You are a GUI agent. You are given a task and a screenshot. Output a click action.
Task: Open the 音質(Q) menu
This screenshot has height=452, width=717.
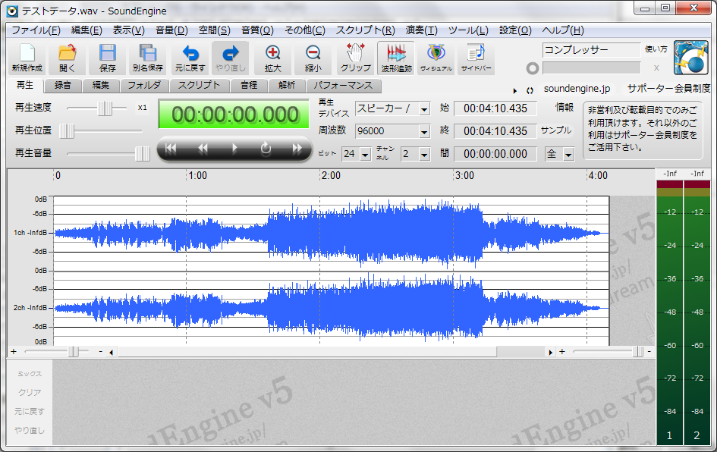(x=257, y=30)
